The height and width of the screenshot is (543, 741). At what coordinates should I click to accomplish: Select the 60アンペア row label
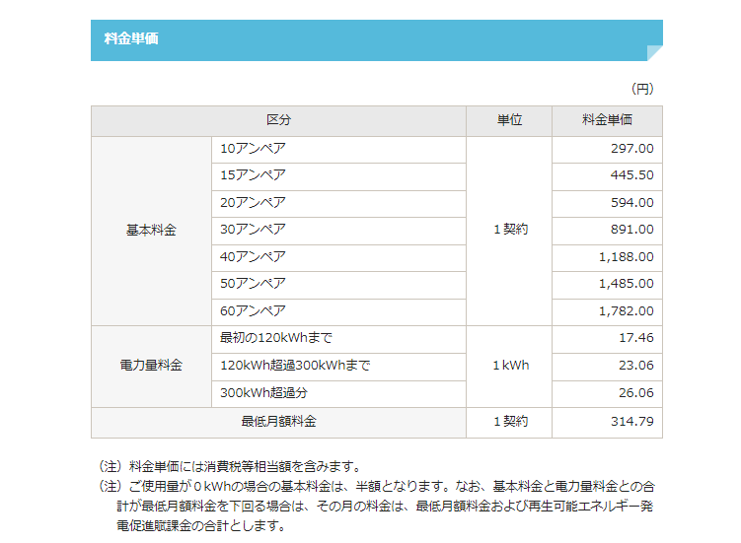point(253,311)
